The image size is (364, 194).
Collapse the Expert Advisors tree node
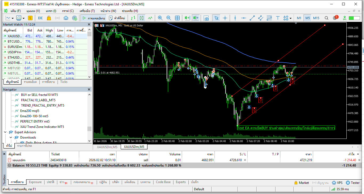pos(5,132)
